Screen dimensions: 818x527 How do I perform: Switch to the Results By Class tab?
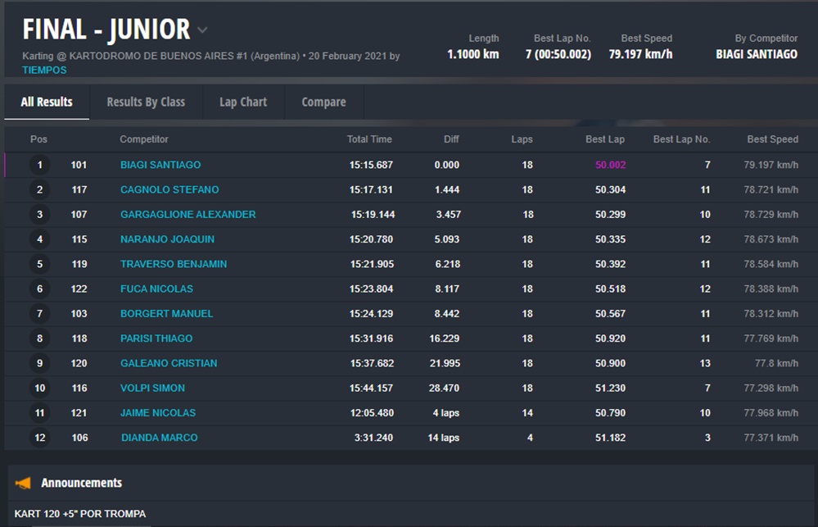(x=146, y=102)
